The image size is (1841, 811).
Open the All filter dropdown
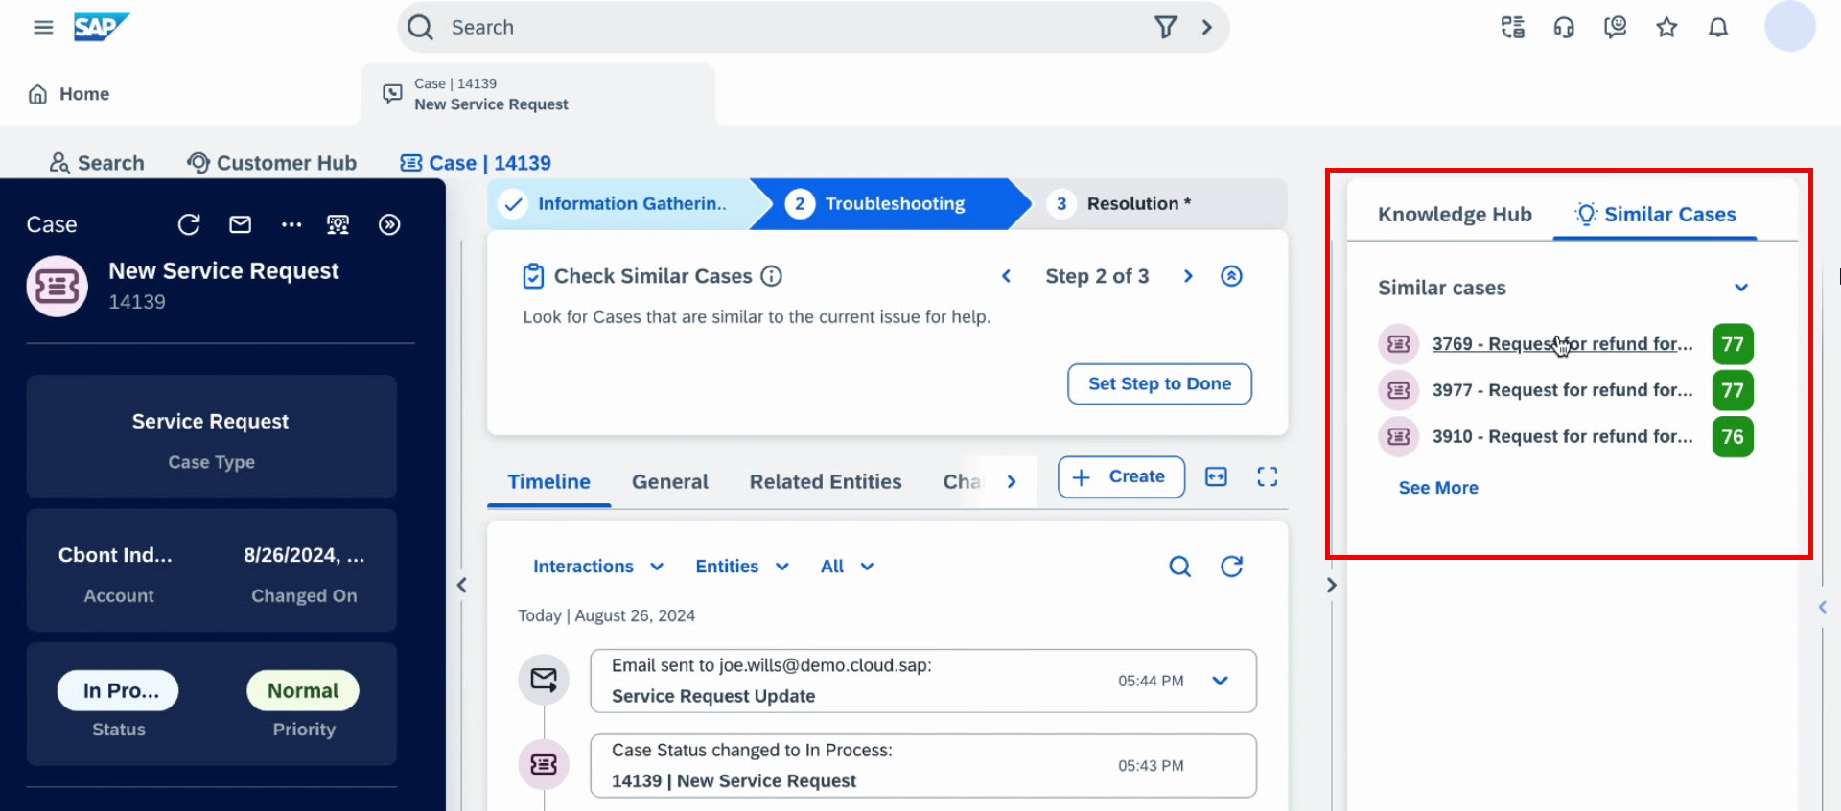click(x=847, y=567)
